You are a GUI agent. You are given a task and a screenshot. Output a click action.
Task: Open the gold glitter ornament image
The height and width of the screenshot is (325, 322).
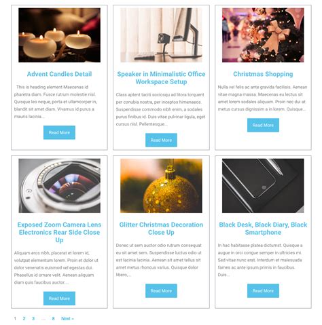[161, 186]
